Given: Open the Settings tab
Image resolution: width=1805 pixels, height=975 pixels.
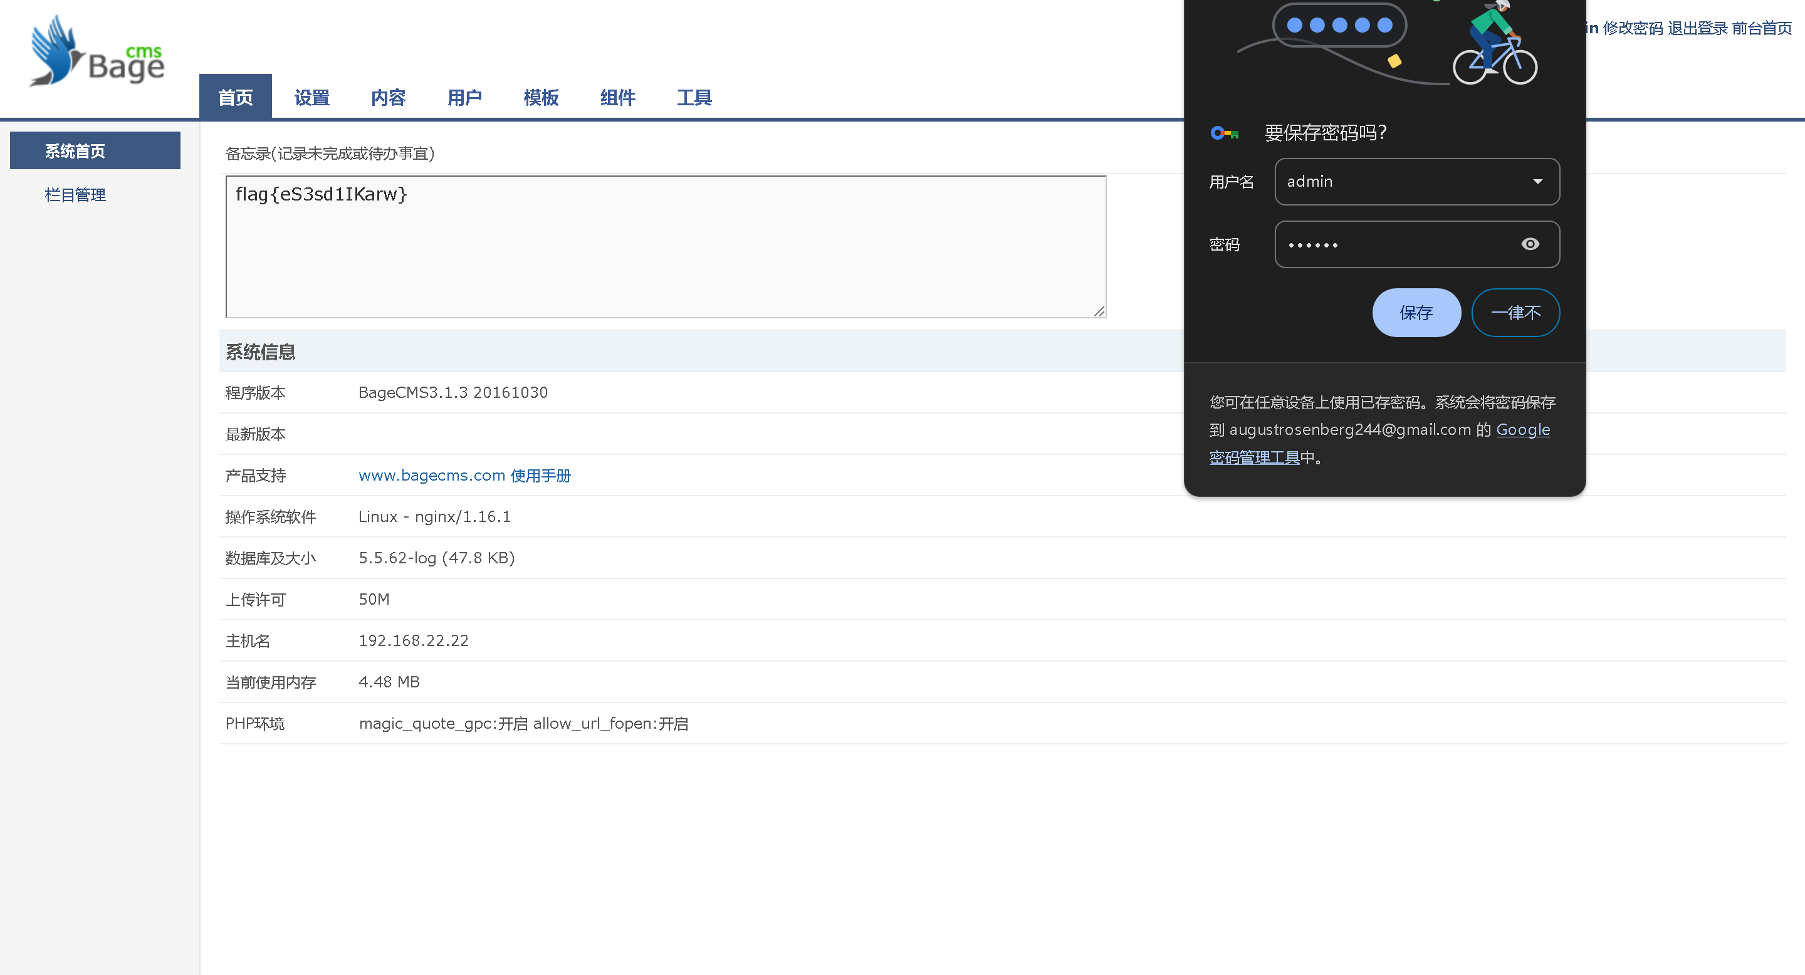Looking at the screenshot, I should coord(312,97).
